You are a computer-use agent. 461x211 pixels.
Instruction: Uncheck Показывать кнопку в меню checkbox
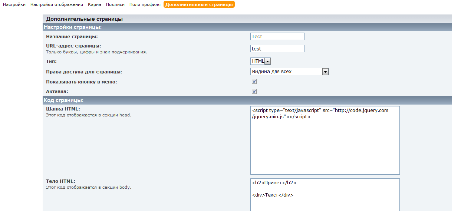(x=254, y=82)
